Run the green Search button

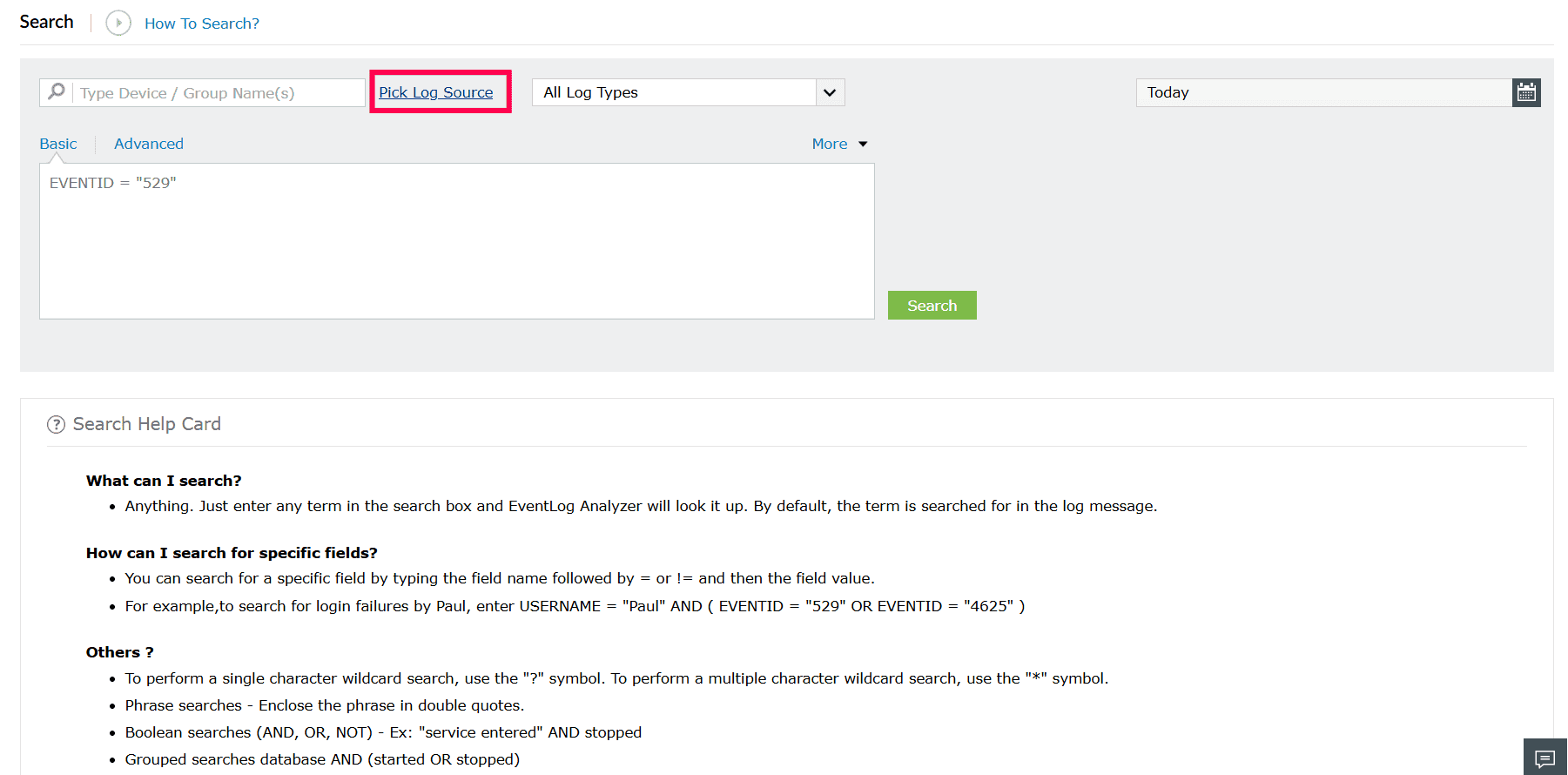(x=932, y=306)
